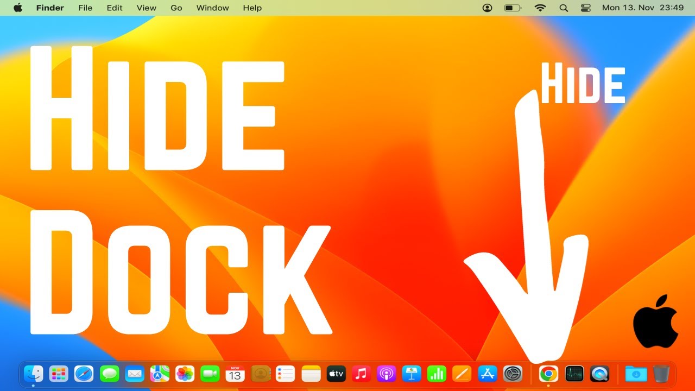Open the Photos app in the Dock

pos(185,374)
